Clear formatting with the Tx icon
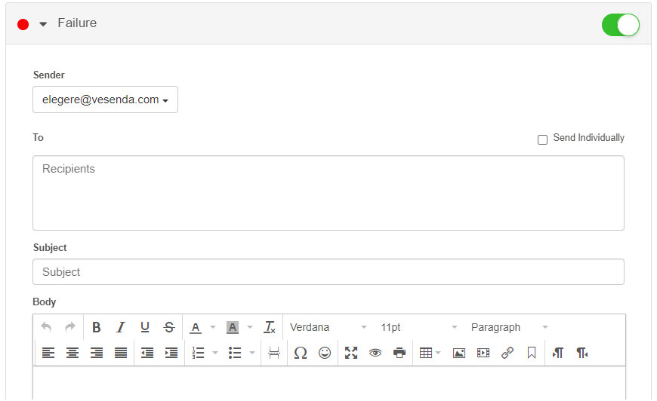This screenshot has width=657, height=401. click(270, 327)
